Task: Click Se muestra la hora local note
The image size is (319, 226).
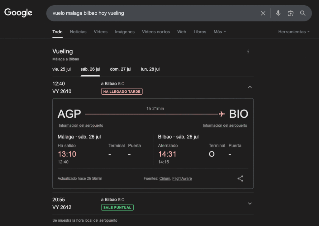Action: point(85,220)
